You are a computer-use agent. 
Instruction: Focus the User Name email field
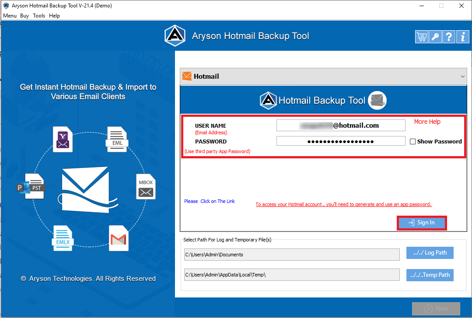tap(341, 125)
